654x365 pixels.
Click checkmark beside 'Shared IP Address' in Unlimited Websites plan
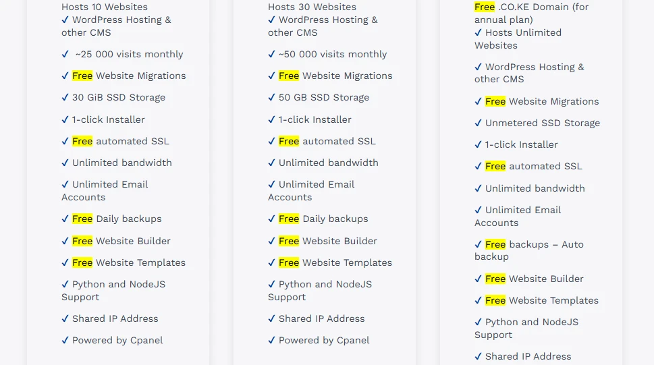(478, 357)
